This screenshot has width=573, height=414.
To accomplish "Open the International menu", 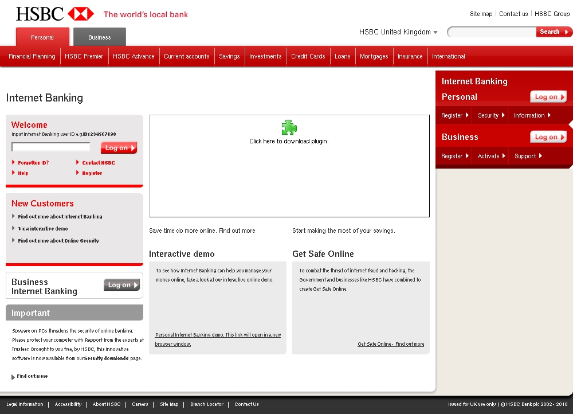I will tap(449, 56).
